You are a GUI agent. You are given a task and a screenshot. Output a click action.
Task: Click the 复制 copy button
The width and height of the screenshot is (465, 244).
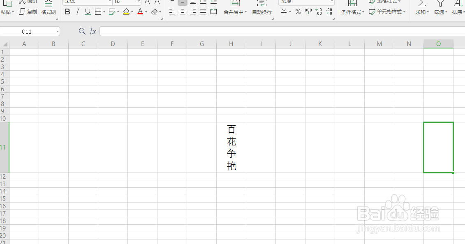[x=28, y=12]
